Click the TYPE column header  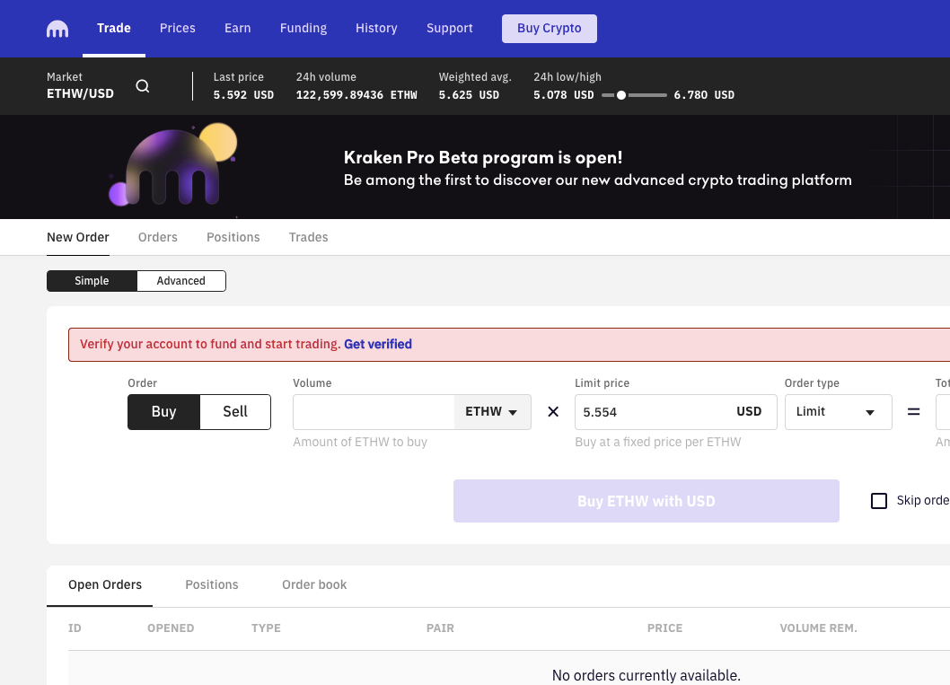[x=266, y=628]
